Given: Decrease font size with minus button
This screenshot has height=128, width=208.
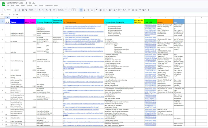Looking at the screenshot, I should 70,10.
